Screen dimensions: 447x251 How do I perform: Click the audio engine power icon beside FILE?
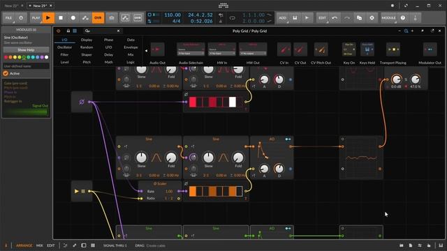click(21, 17)
